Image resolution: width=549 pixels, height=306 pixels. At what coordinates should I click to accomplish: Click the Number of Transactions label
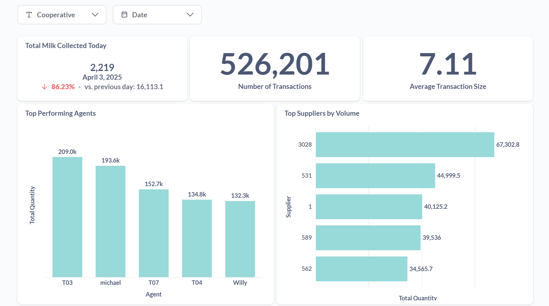[x=275, y=86]
